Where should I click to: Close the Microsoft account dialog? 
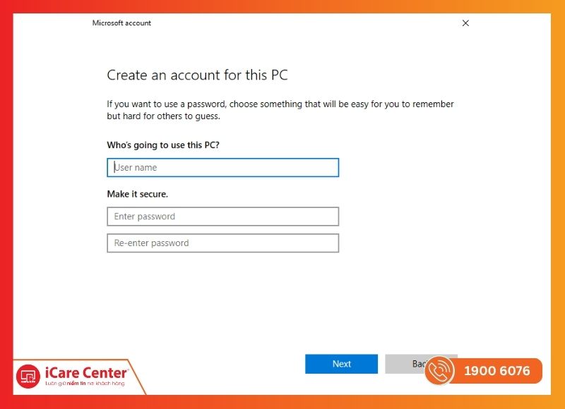pos(465,23)
